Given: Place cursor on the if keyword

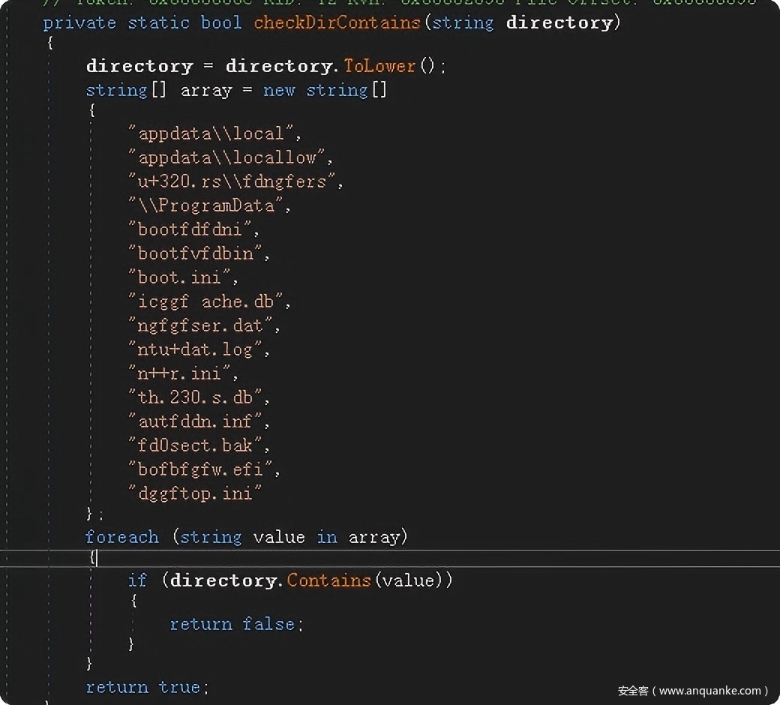Looking at the screenshot, I should (x=137, y=580).
